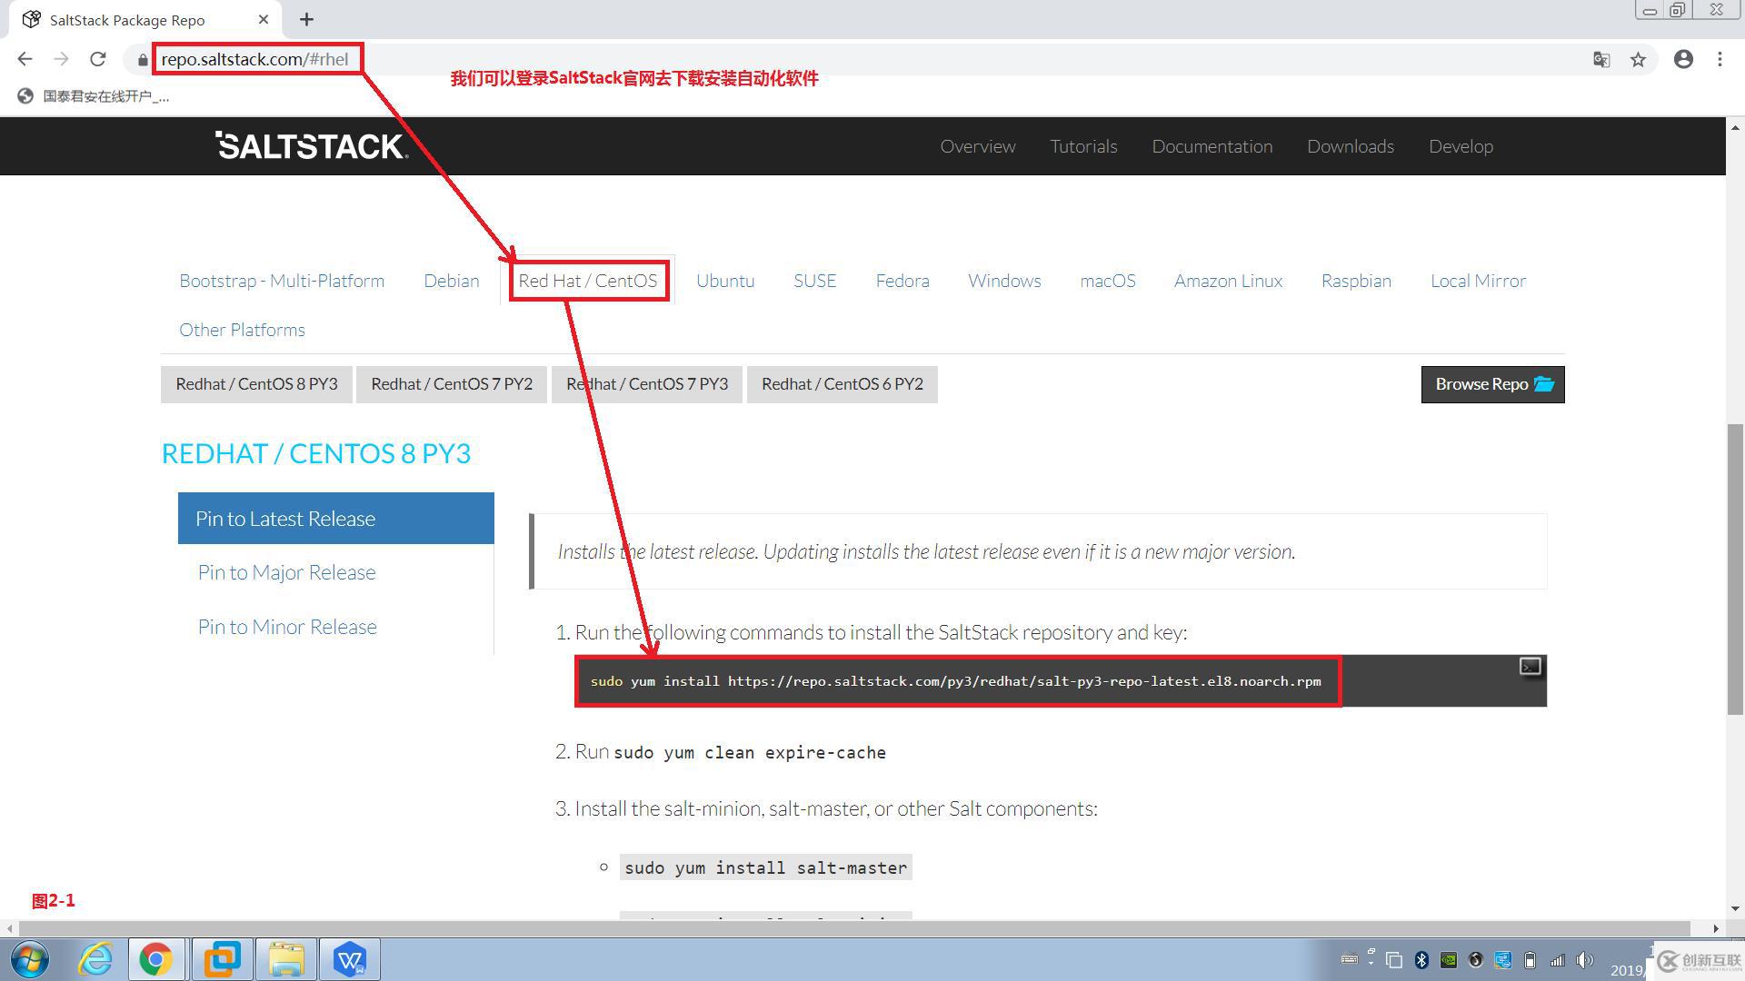Select the Raspbian tab
1745x981 pixels.
tap(1356, 281)
